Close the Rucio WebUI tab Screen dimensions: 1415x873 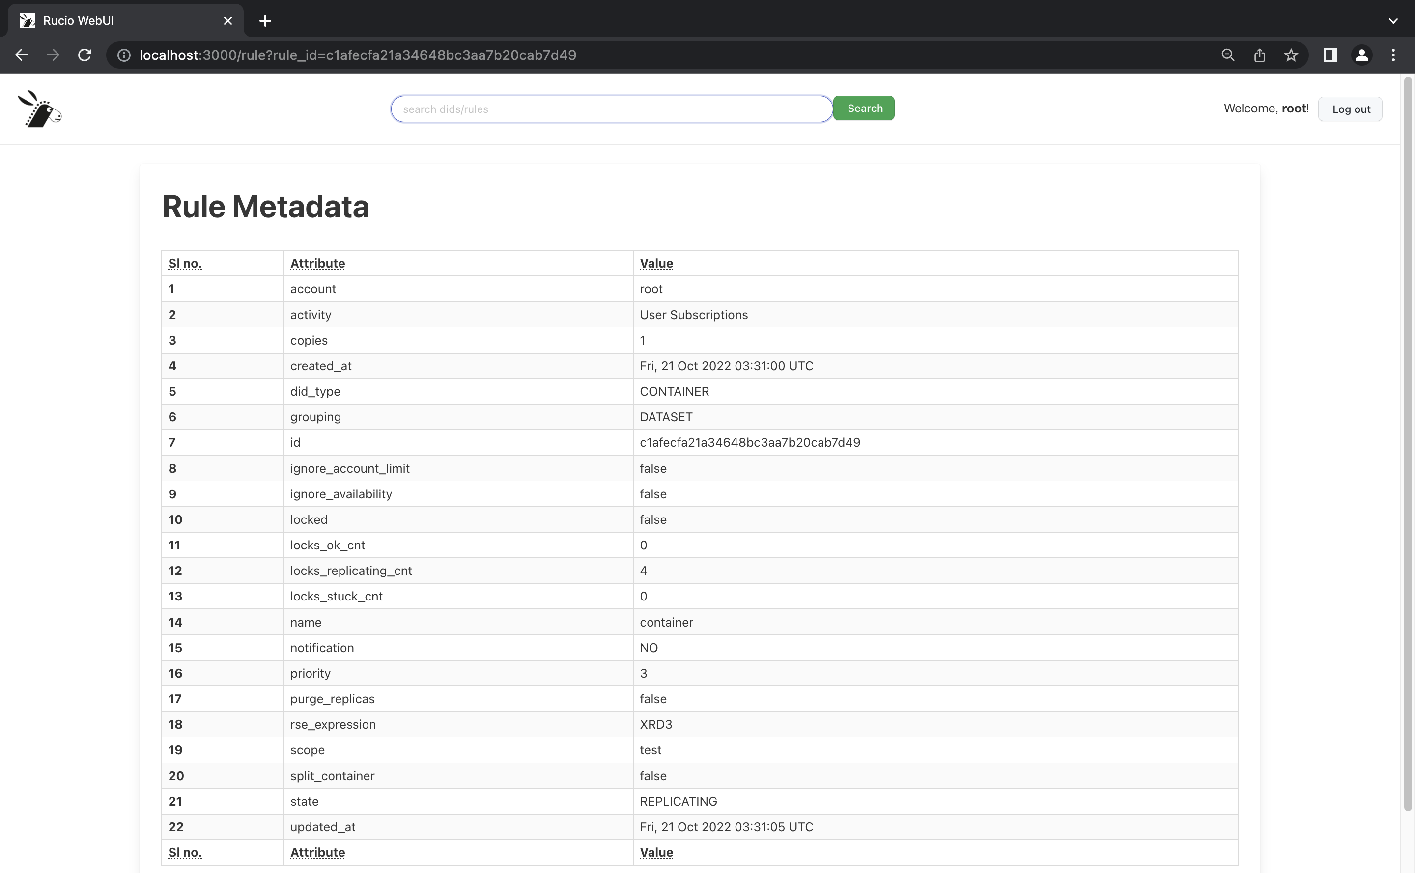(227, 21)
